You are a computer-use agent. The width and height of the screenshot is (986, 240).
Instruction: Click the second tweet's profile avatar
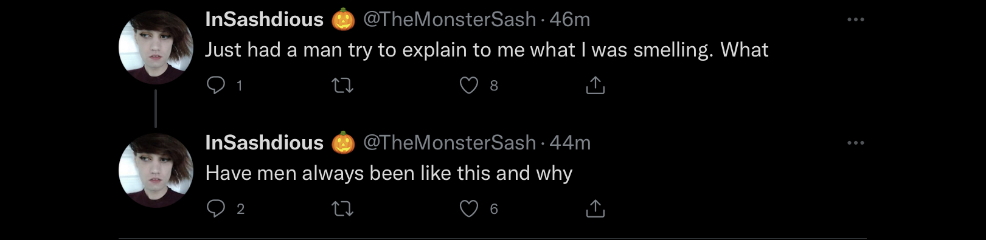click(156, 171)
